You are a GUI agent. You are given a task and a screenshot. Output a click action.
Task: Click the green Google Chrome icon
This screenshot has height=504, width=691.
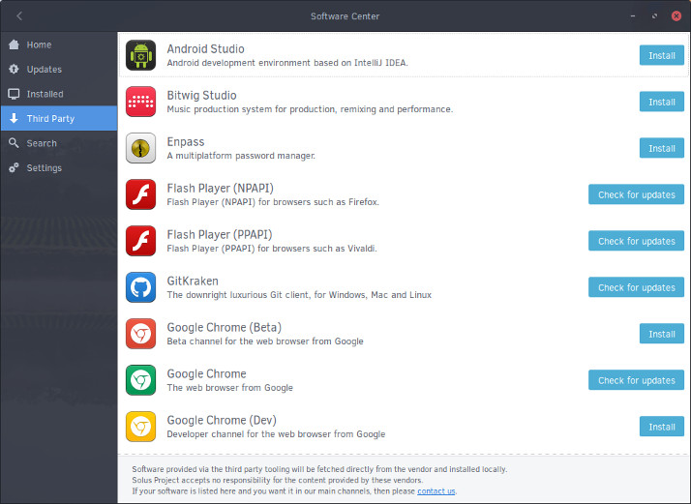coord(140,380)
